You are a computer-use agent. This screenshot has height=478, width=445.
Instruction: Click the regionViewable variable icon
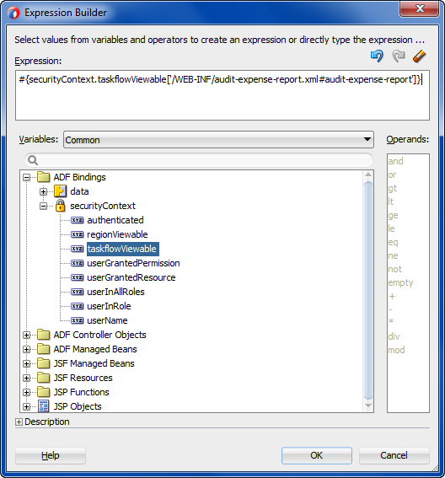pyautogui.click(x=77, y=234)
